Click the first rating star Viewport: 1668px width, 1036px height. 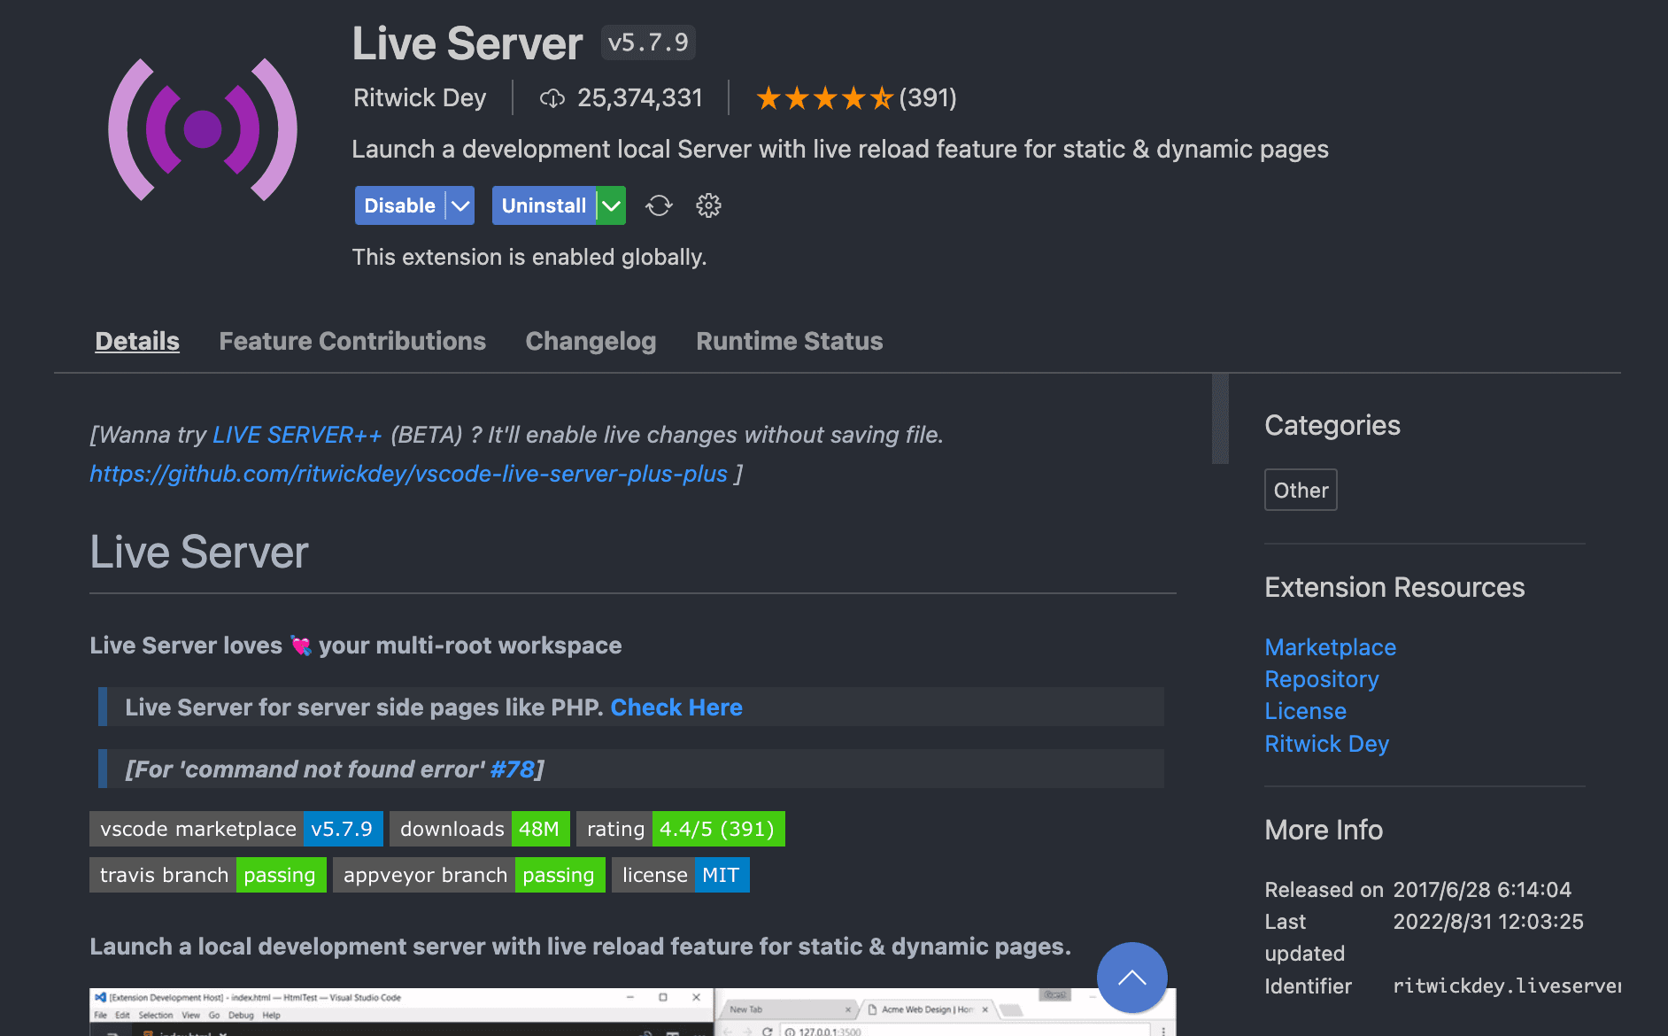tap(767, 97)
